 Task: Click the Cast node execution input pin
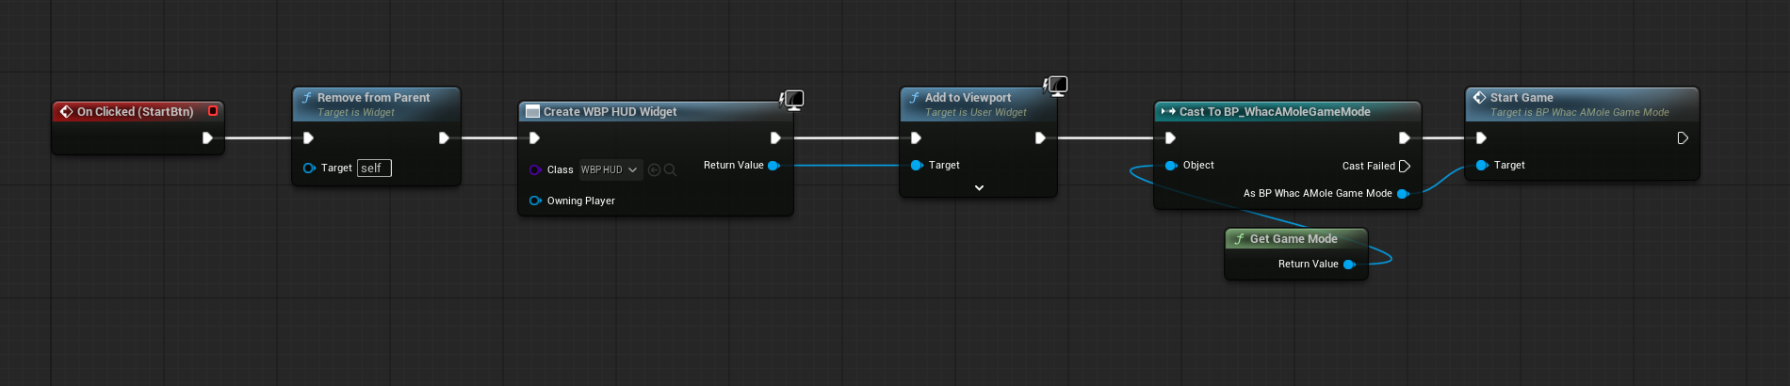click(1170, 138)
